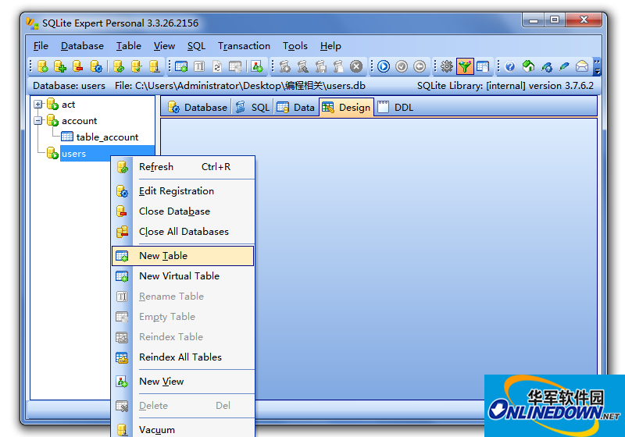The image size is (625, 437).
Task: Expand the act database tree node
Action: point(37,105)
